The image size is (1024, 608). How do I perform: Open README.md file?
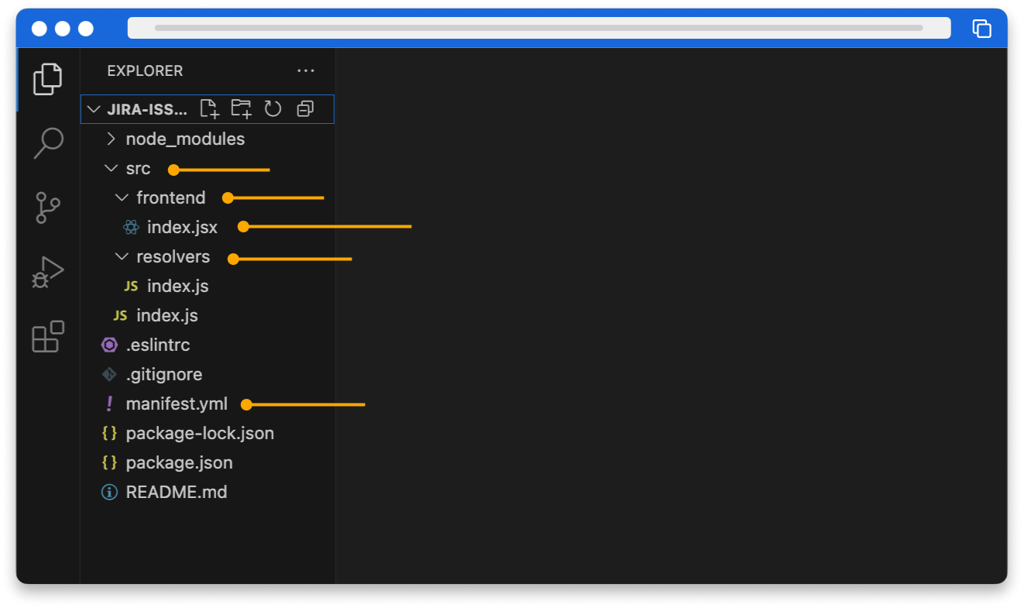coord(176,493)
